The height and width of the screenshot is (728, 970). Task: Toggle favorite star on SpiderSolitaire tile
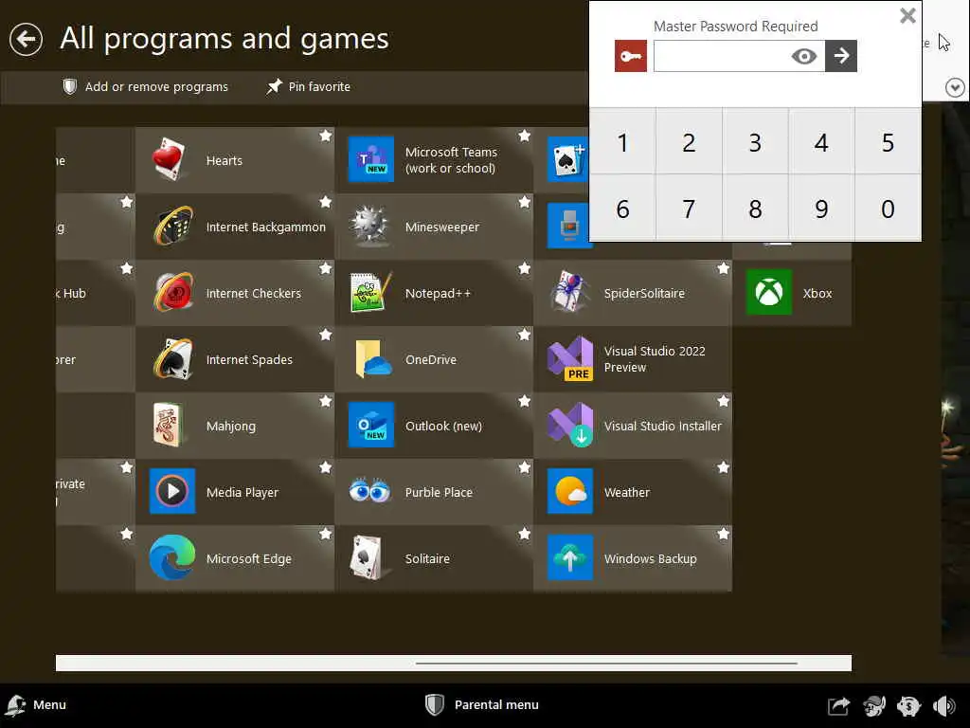pyautogui.click(x=723, y=268)
